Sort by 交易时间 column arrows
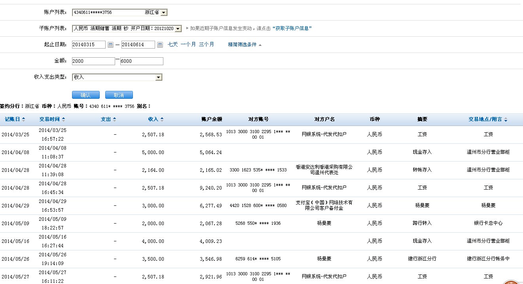This screenshot has width=523, height=284. pyautogui.click(x=63, y=119)
